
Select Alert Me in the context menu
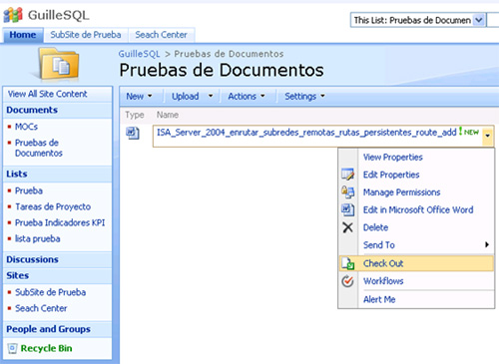[379, 299]
